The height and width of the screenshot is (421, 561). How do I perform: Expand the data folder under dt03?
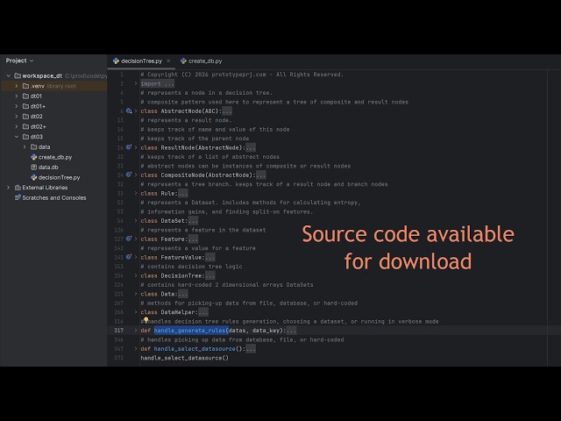(25, 146)
